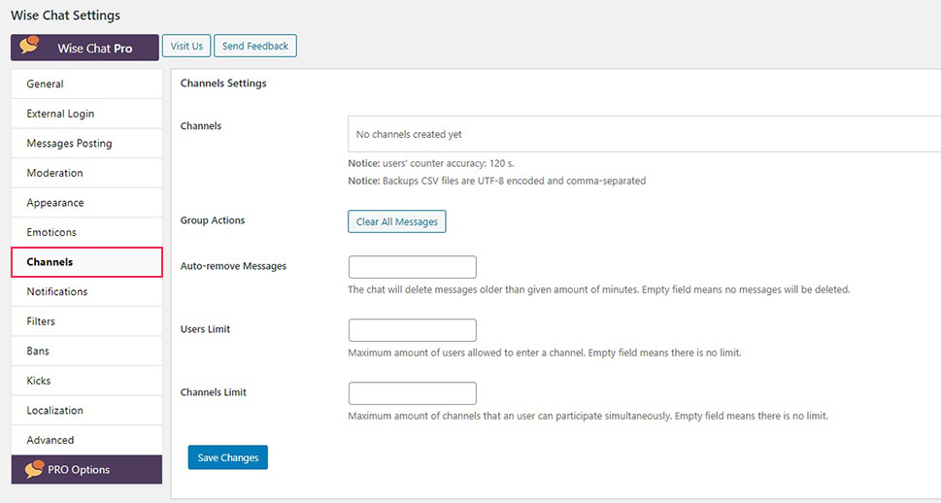Click the 'No channels created yet' box

[x=645, y=134]
